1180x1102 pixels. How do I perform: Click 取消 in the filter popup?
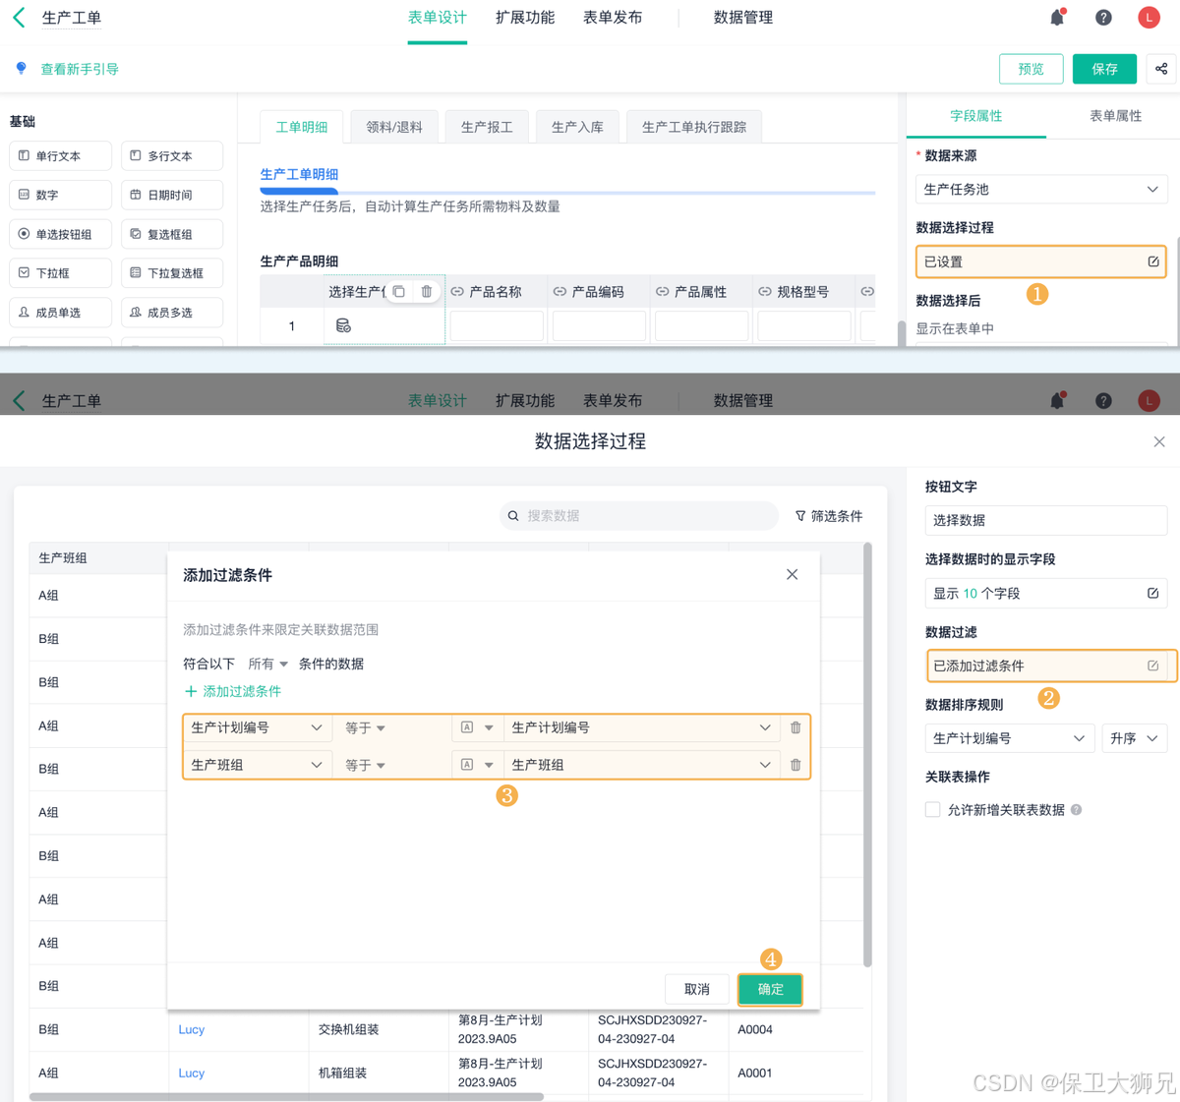[x=697, y=989]
